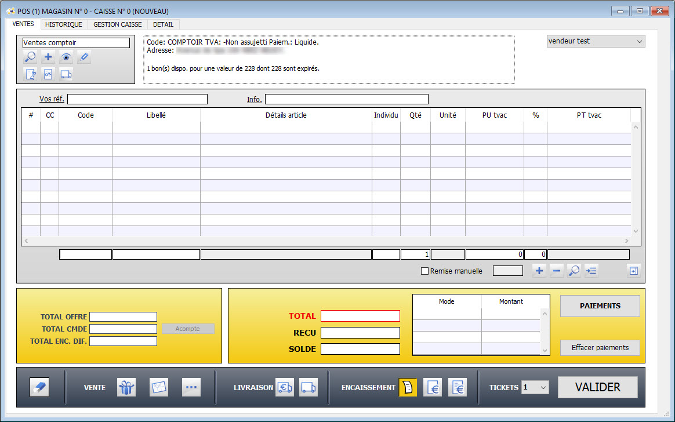Open the vendeur test dropdown
Viewport: 675px width, 422px height.
coord(596,41)
